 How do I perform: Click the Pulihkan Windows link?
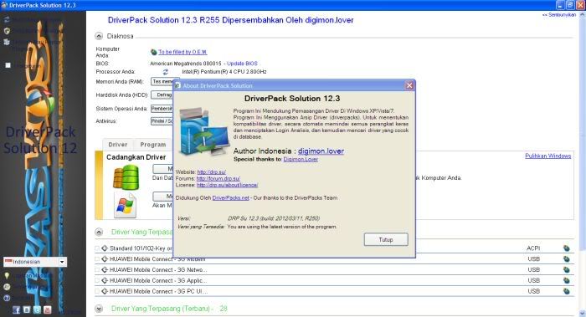pyautogui.click(x=547, y=156)
